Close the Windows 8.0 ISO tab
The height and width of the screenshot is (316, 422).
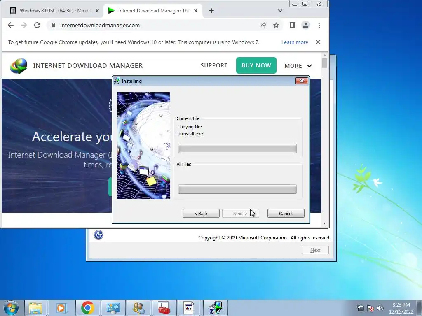tap(97, 11)
